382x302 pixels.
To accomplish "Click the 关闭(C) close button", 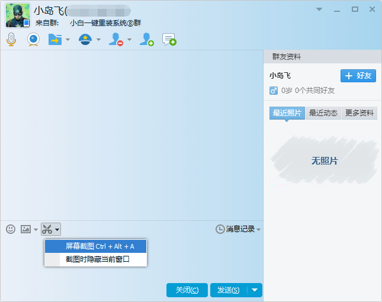I will point(187,290).
